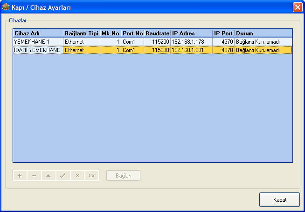The image size is (305, 212).
Task: Click the Ethernet cell of YEMEKHANE 1
Action: click(x=81, y=42)
